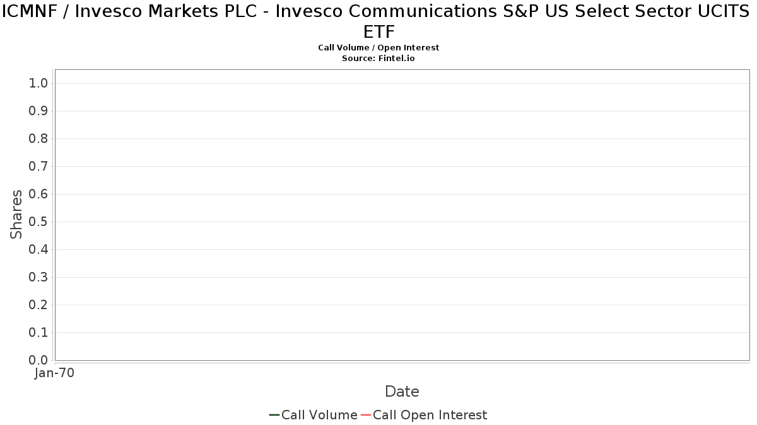Click the 0.3 y-axis tick label
The image size is (757, 425).
pyautogui.click(x=38, y=278)
